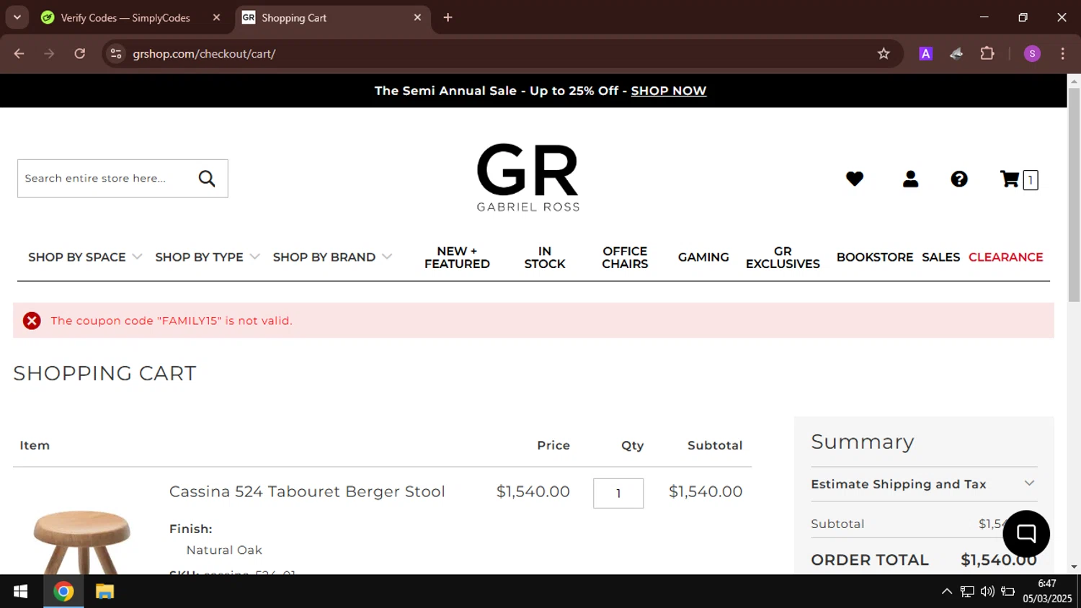
Task: Open GR Exclusives category
Action: 783,257
